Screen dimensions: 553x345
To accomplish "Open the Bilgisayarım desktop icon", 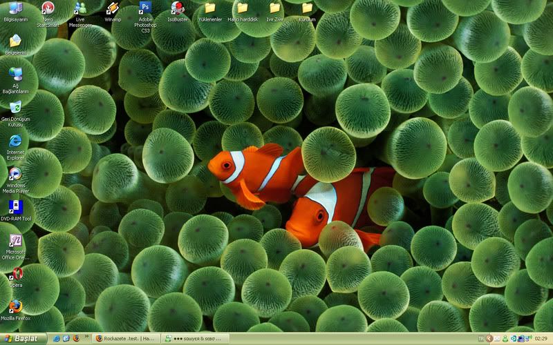I will [x=15, y=9].
